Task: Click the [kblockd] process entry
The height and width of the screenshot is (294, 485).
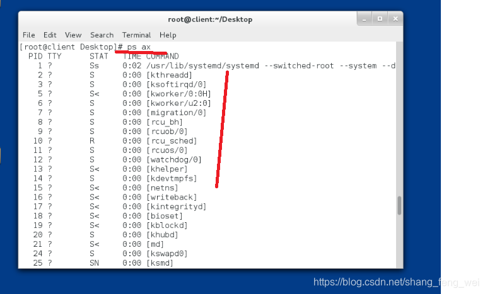Action: [167, 225]
